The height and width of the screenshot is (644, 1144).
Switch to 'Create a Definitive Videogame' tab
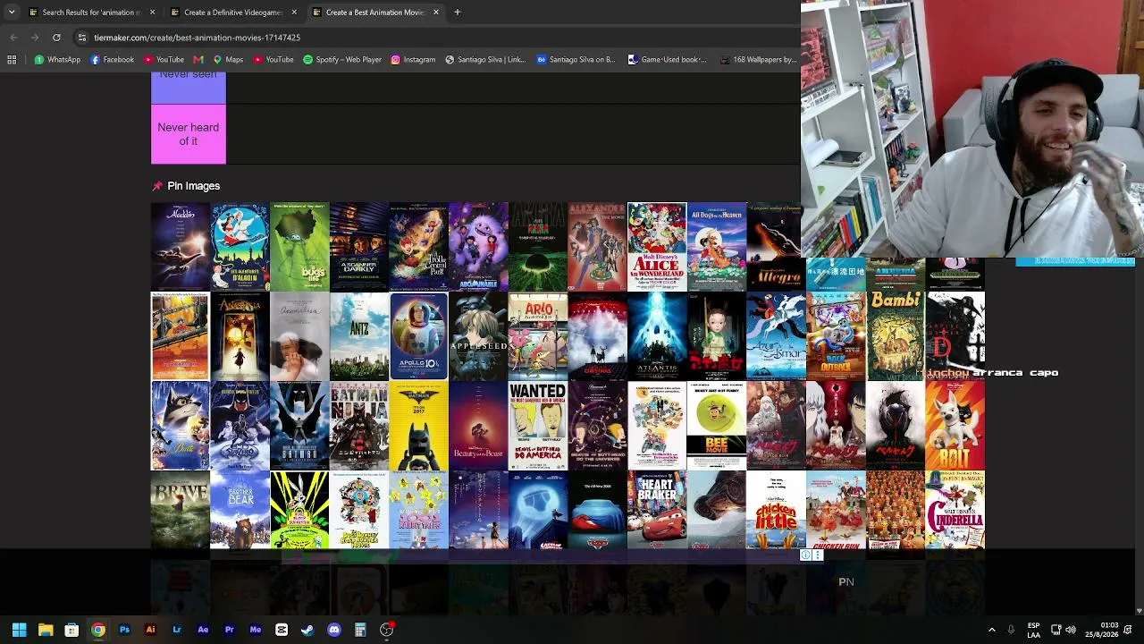233,13
